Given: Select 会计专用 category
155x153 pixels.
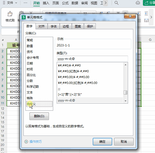Looking at the screenshot, I should [x=39, y=58].
